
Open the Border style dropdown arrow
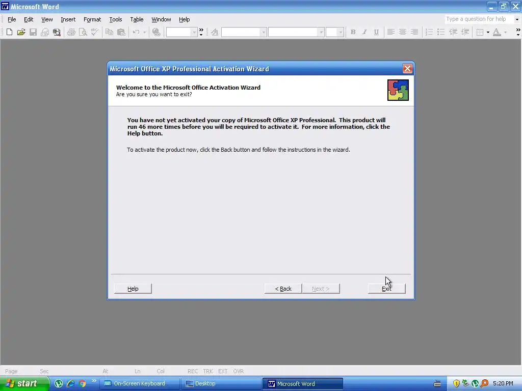(x=488, y=32)
